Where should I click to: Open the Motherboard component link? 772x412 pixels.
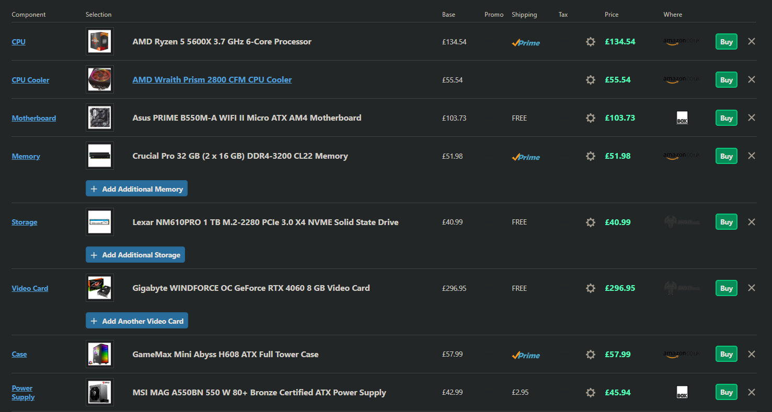[x=33, y=118]
